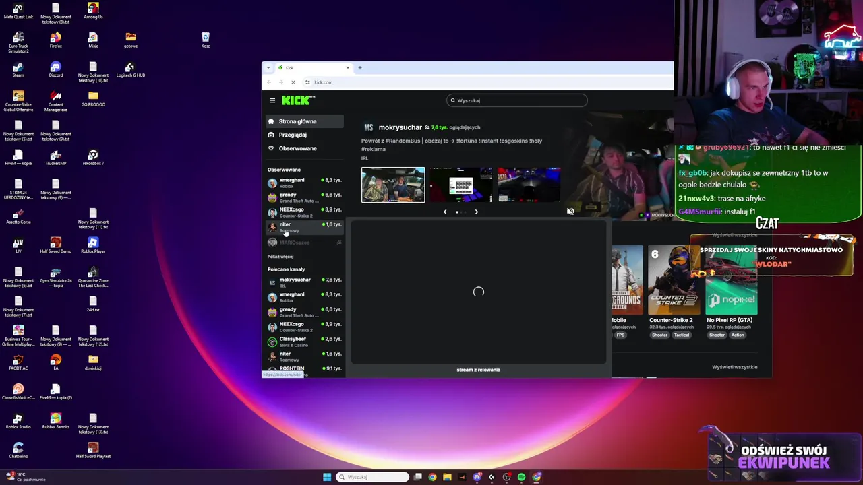
Task: Open Obserwowane in Kick sidebar
Action: point(304,148)
